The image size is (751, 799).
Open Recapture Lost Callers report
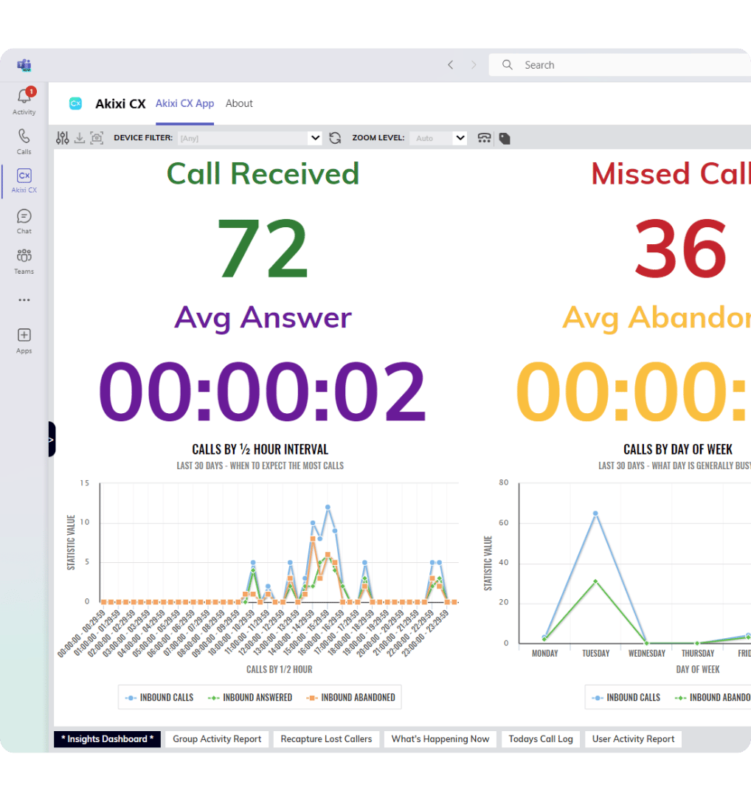(326, 739)
